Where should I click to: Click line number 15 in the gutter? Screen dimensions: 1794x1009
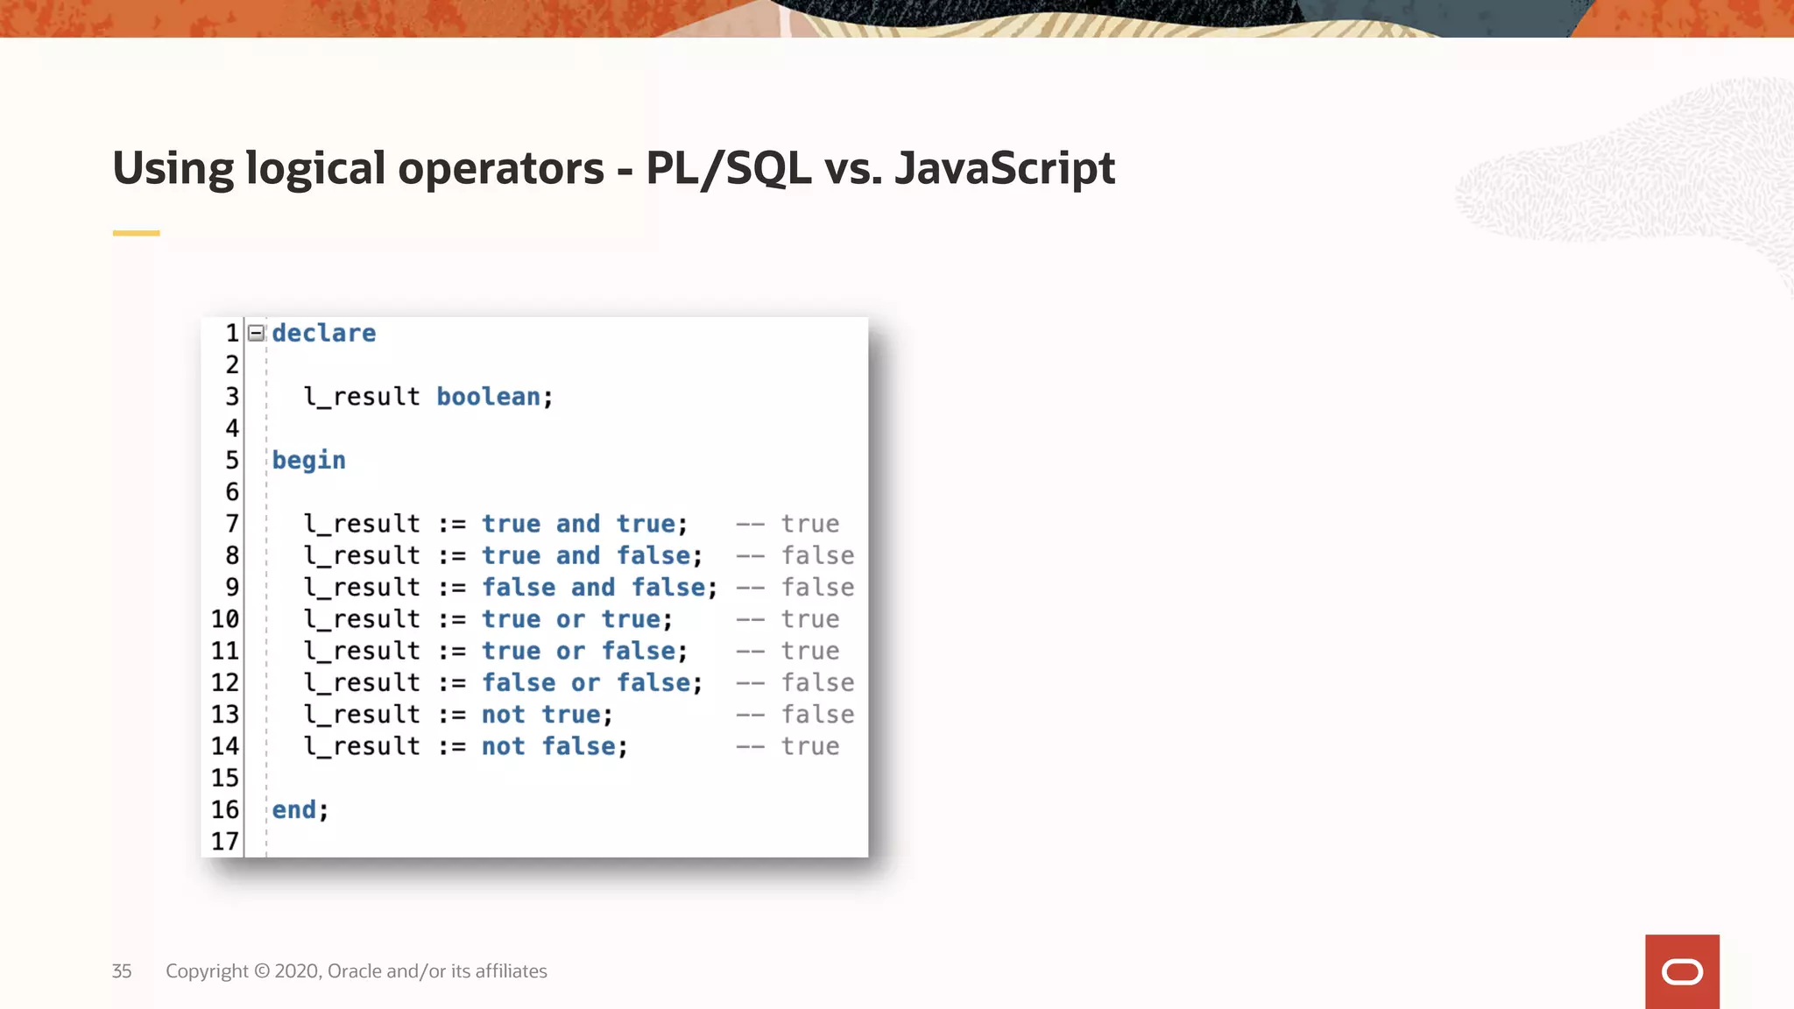point(225,778)
